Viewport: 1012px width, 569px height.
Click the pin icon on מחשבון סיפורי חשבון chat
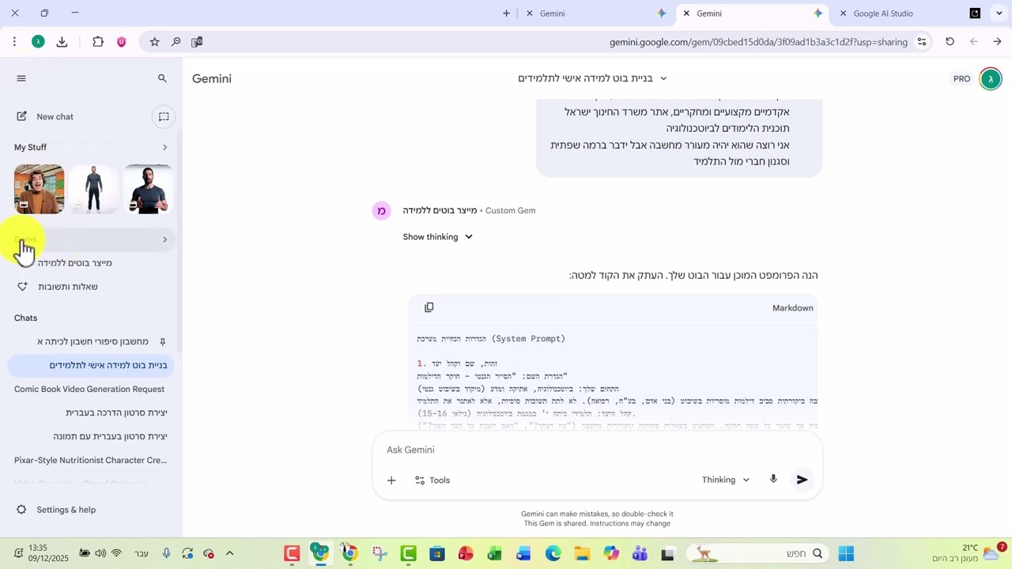[162, 341]
